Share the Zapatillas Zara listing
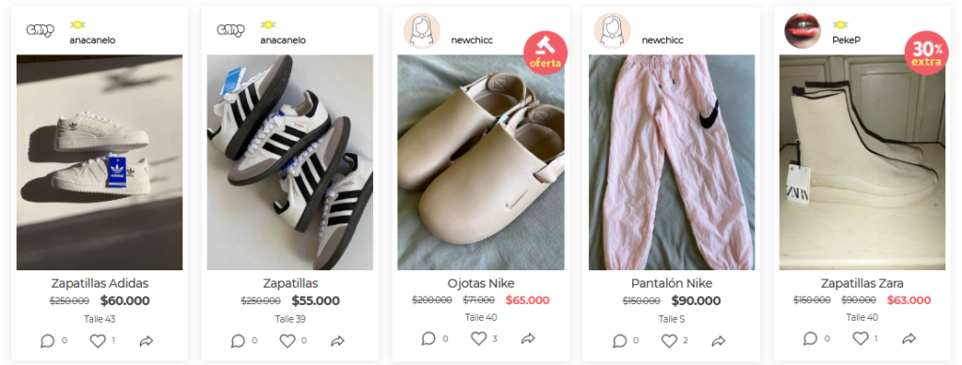This screenshot has width=962, height=365. (x=909, y=338)
